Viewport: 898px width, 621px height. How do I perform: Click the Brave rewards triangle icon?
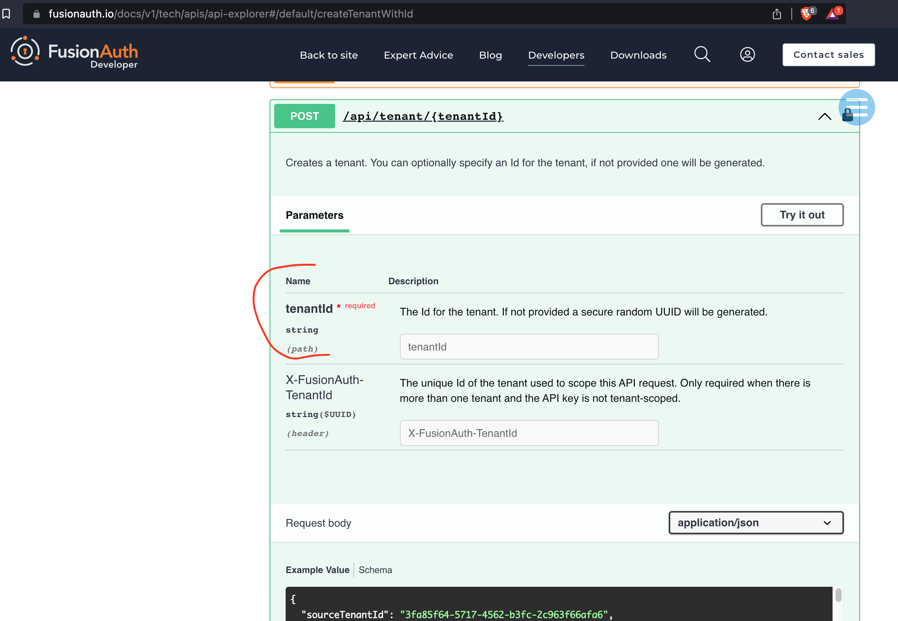pyautogui.click(x=833, y=13)
